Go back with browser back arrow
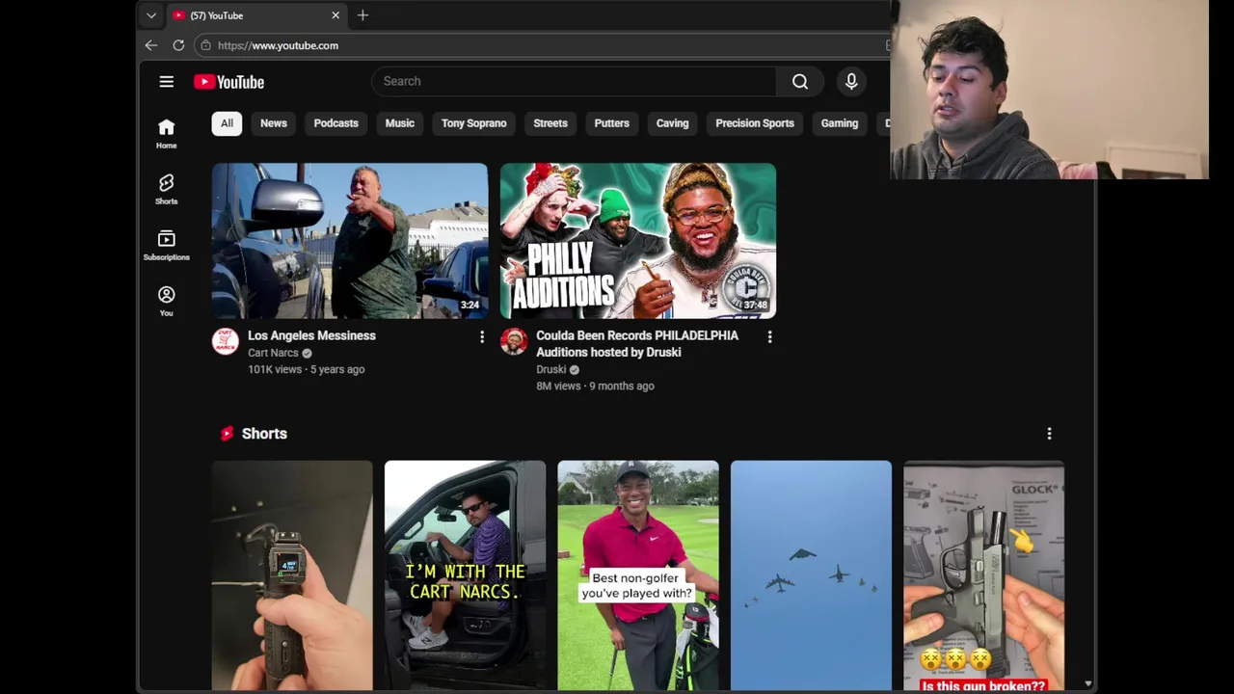Screen dimensions: 1234x694 [151, 45]
